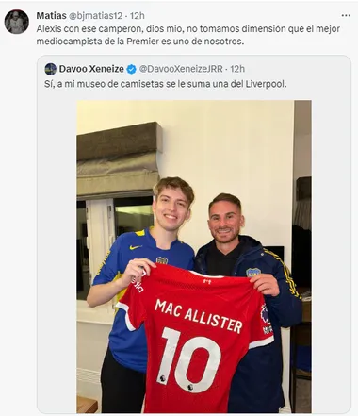The height and width of the screenshot is (416, 358).
Task: Click the MAC ALLISTER name on the shirt
Action: pyautogui.click(x=199, y=316)
